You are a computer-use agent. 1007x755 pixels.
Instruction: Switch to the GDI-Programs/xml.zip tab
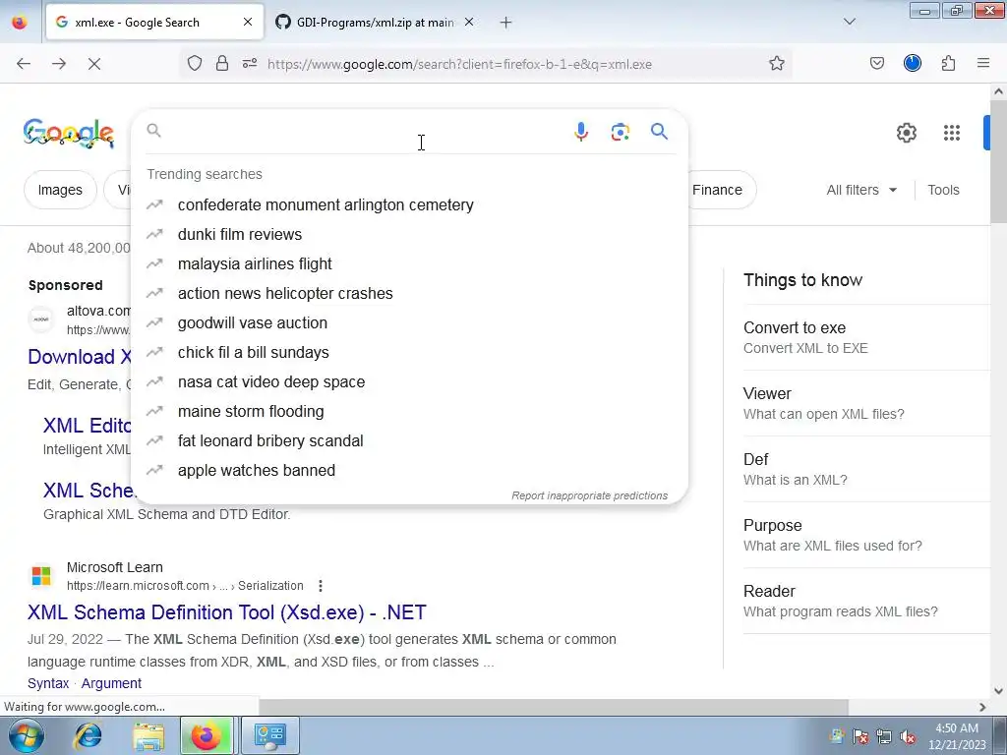click(x=375, y=23)
